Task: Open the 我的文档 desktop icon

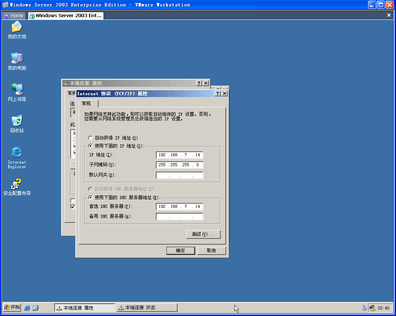Action: (17, 28)
